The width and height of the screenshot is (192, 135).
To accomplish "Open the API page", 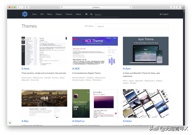I will pos(42,14).
